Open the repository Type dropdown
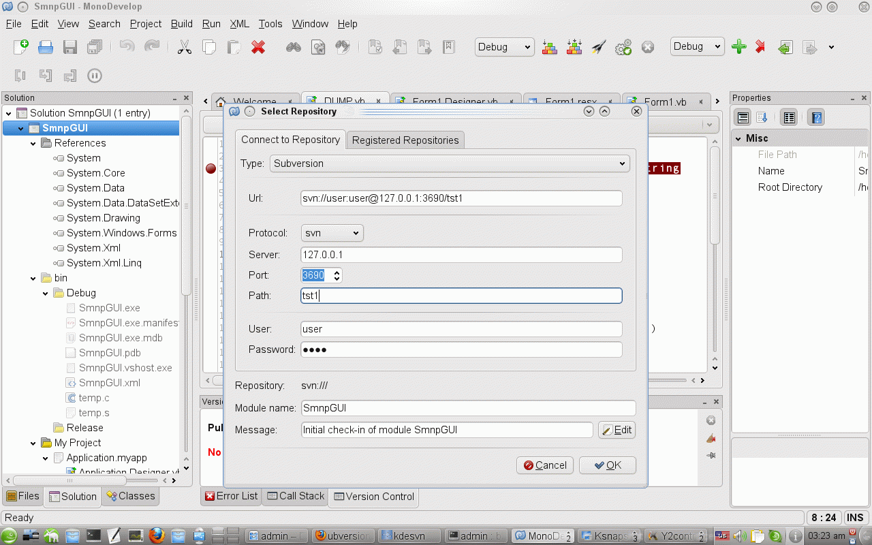The image size is (872, 545). [x=450, y=163]
